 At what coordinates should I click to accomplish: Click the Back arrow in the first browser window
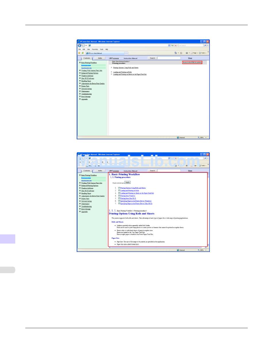[80, 45]
